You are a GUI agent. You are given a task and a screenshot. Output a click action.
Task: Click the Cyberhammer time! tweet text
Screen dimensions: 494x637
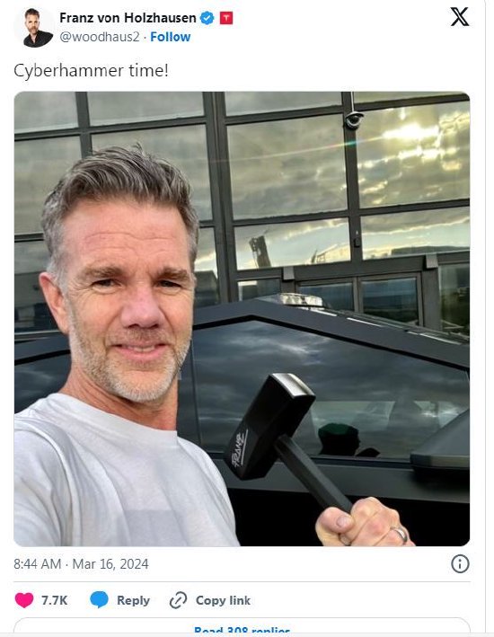tap(91, 71)
